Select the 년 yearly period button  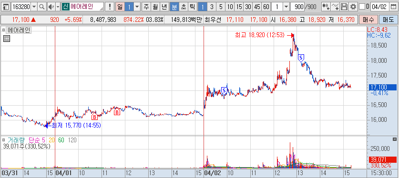pyautogui.click(x=165, y=7)
